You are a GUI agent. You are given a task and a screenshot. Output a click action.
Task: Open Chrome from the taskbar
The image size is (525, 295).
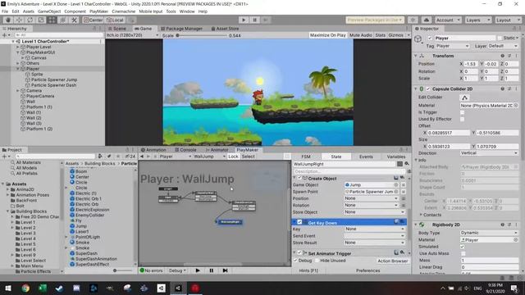point(25,288)
